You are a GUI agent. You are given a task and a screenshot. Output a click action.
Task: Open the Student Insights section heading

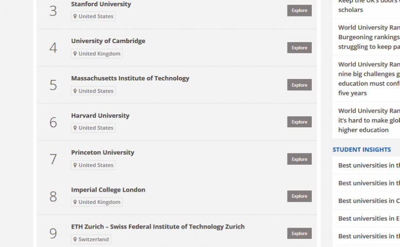[x=362, y=150]
